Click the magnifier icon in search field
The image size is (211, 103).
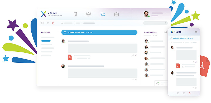pyautogui.click(x=166, y=23)
